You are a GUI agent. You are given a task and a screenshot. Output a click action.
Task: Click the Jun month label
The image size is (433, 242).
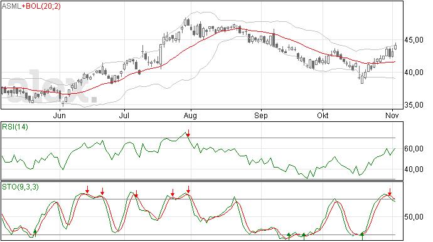coord(60,115)
